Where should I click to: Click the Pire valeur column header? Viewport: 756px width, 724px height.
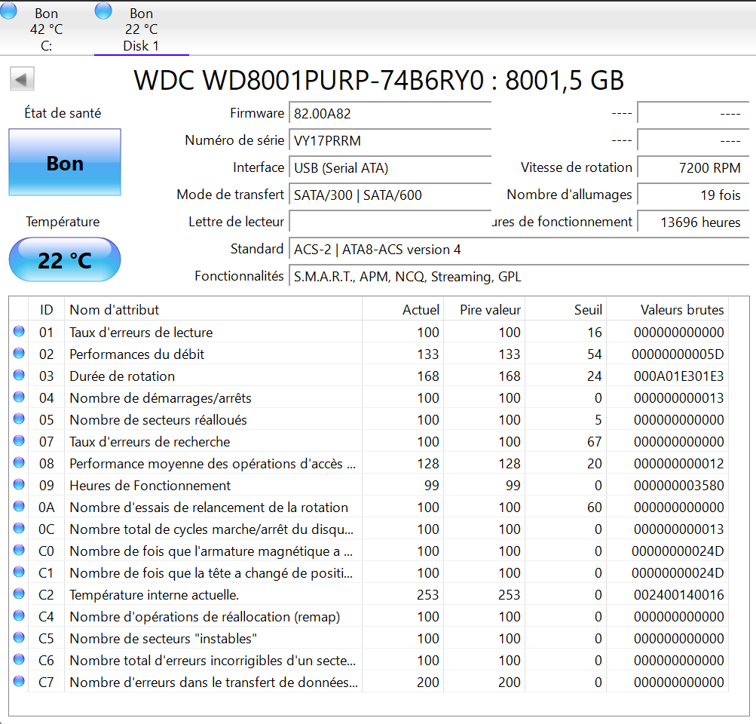[x=485, y=310]
